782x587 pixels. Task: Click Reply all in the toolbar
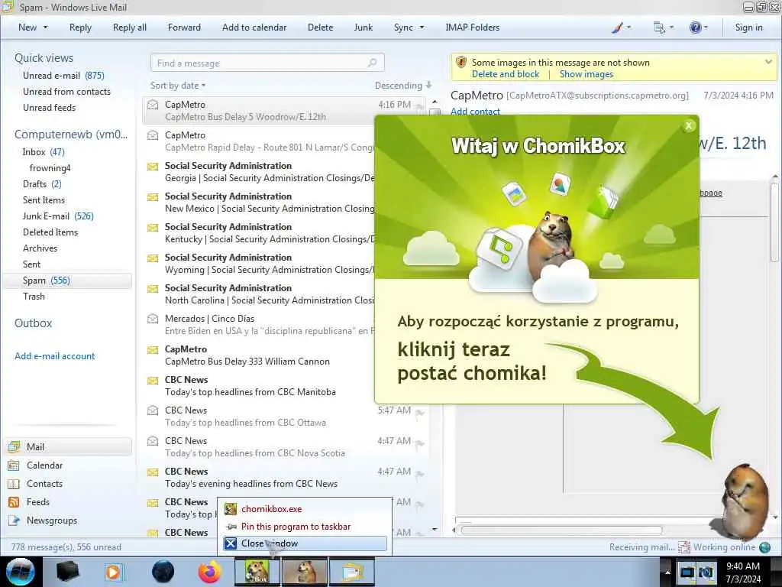coord(130,28)
